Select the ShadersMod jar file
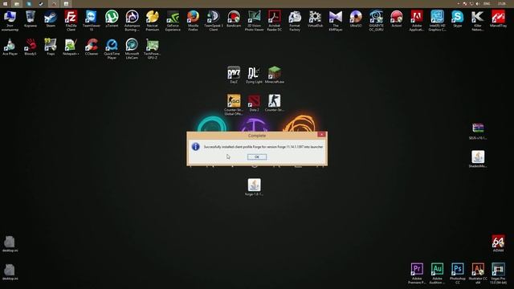The width and height of the screenshot is (514, 289). (x=478, y=159)
